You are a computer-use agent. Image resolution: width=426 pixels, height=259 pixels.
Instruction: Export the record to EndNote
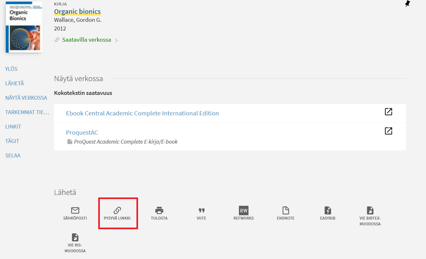pyautogui.click(x=285, y=211)
